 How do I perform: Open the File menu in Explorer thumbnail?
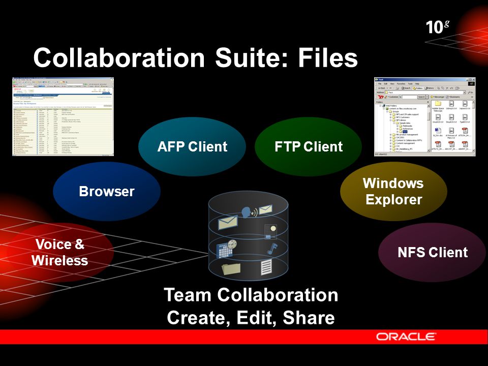(x=380, y=84)
